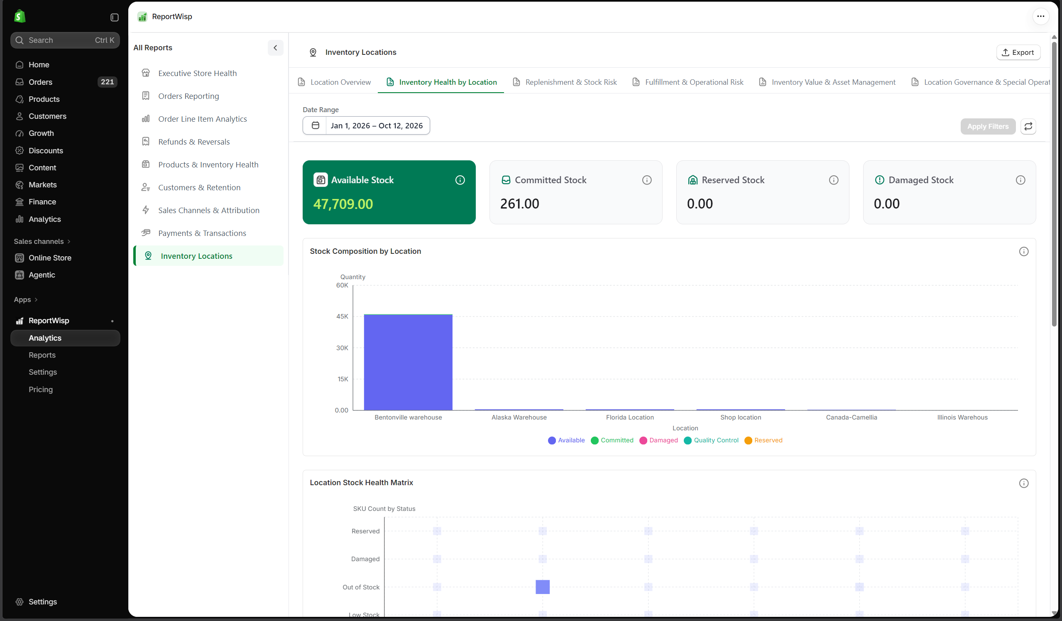Switch to Replenishment & Stock Risk tab

point(564,82)
